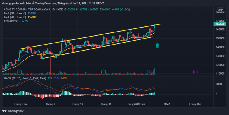This screenshot has height=115, width=229.
Task: Click the closing price C166600 in header
Action: click(x=105, y=9)
